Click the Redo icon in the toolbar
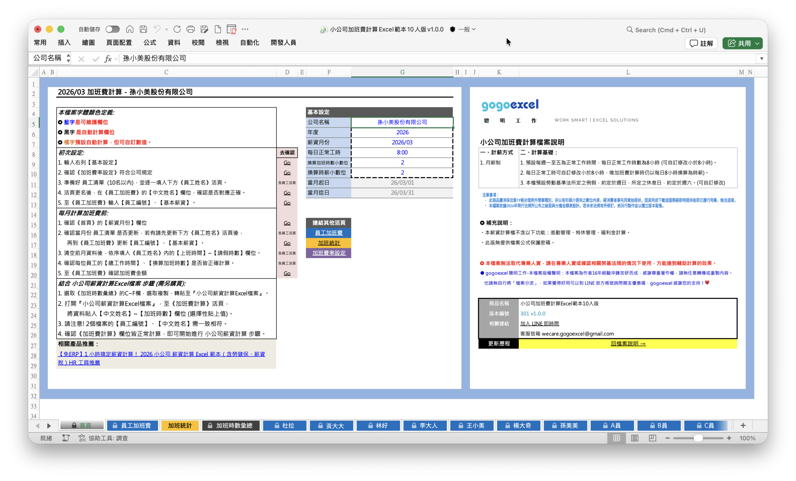This screenshot has height=481, width=796. click(x=177, y=30)
